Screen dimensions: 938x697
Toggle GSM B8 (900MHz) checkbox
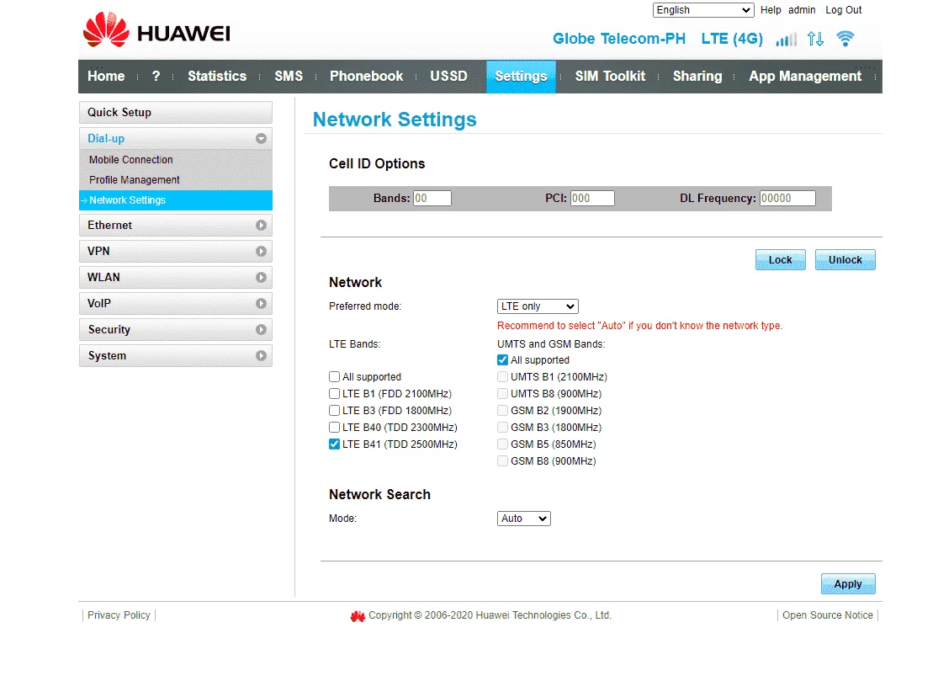pyautogui.click(x=502, y=460)
